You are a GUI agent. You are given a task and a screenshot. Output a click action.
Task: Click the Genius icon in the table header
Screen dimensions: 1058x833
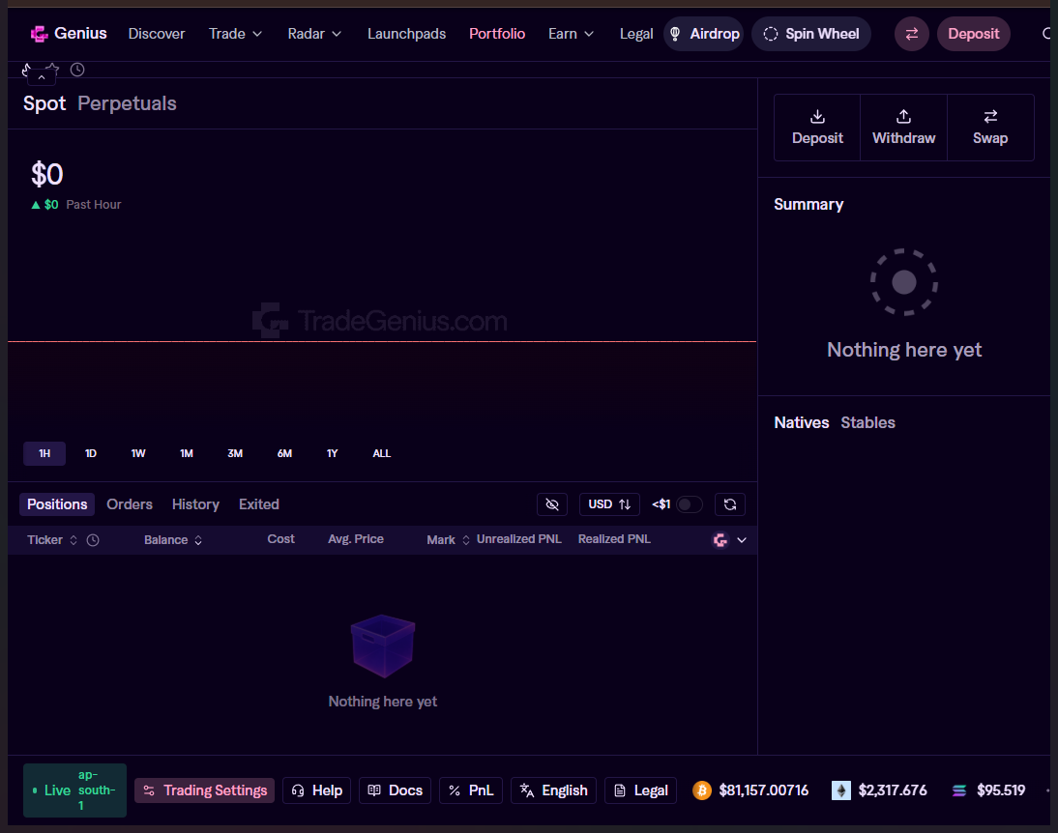(720, 540)
